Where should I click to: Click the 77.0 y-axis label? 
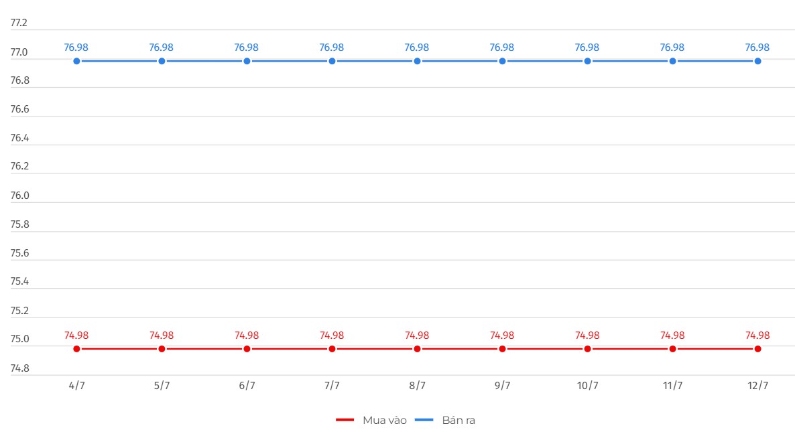[19, 52]
